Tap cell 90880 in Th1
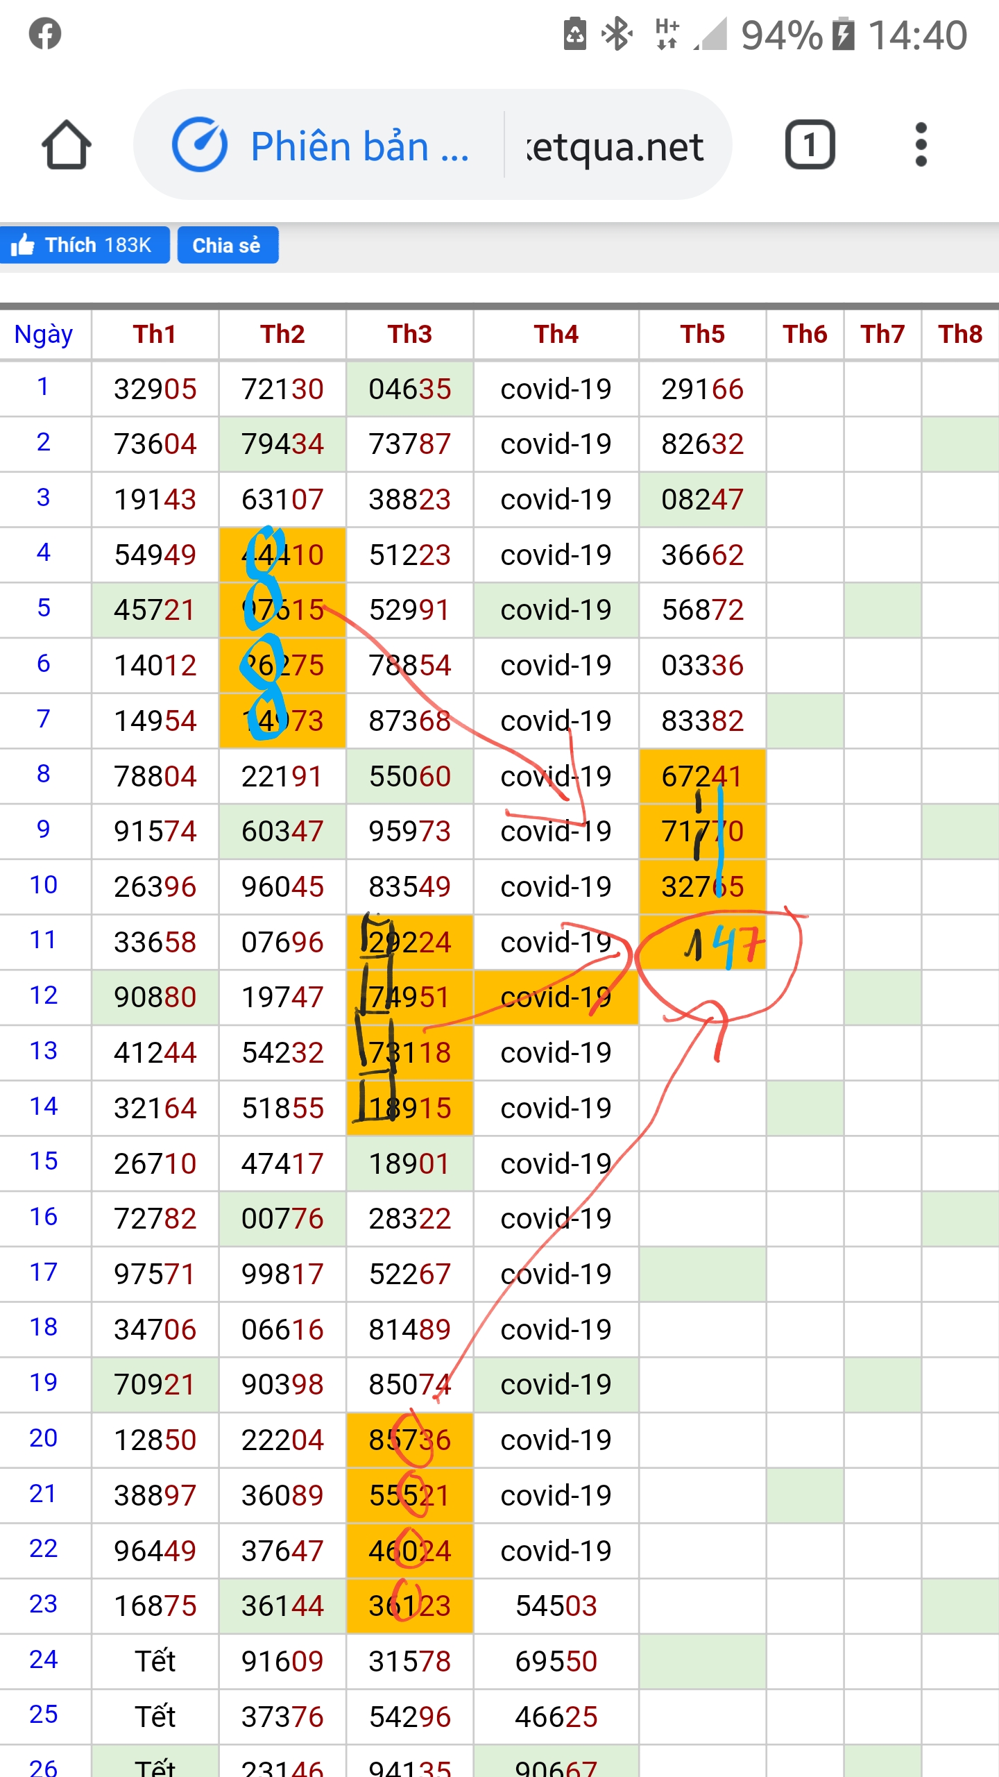Screen dimensions: 999x1777 click(155, 997)
